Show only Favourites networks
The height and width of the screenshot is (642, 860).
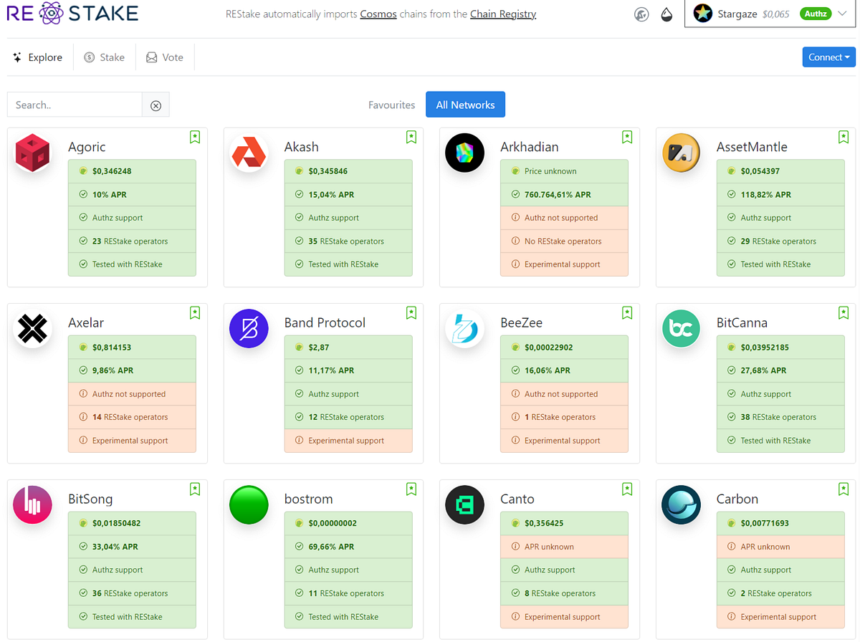(391, 105)
